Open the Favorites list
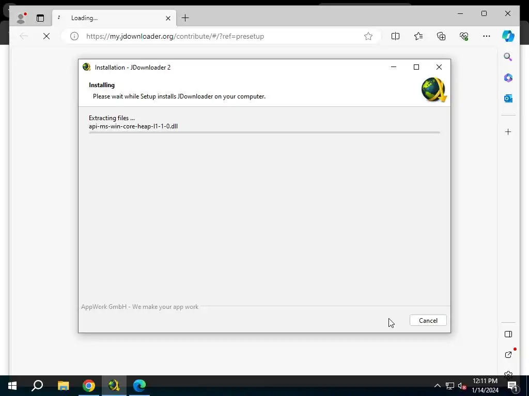 point(418,36)
